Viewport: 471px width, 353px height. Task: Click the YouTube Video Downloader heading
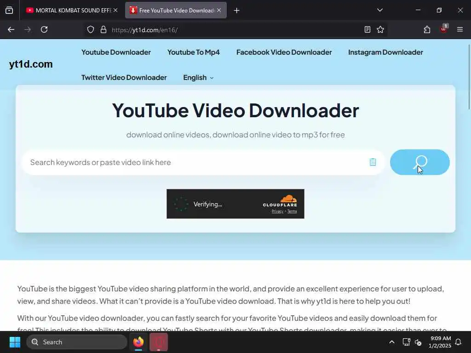click(x=235, y=110)
